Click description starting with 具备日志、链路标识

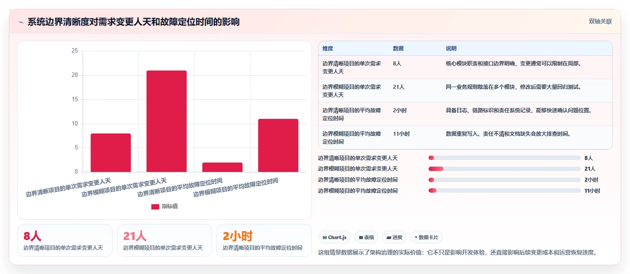520,110
